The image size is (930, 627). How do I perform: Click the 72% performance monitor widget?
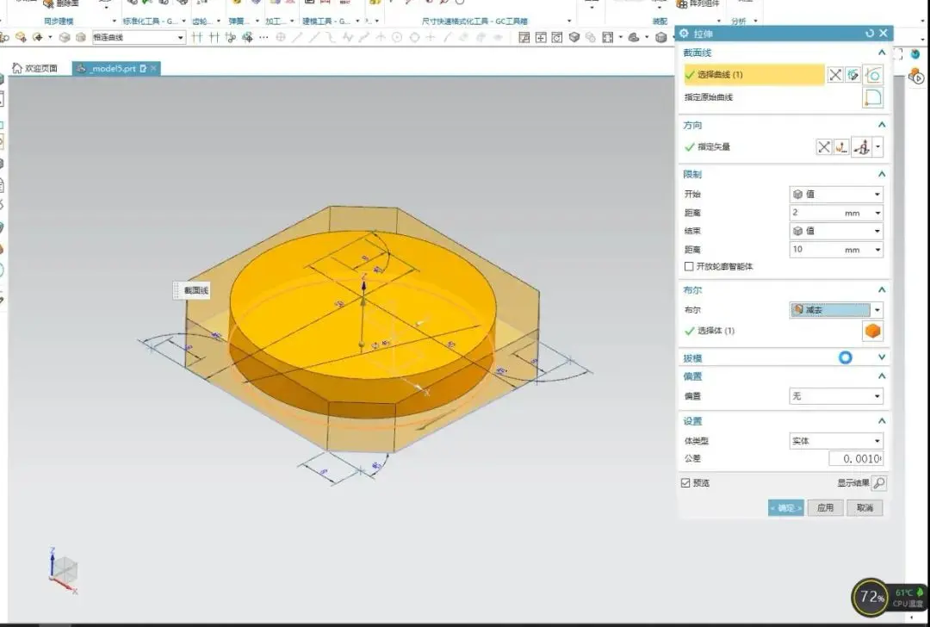click(x=870, y=597)
